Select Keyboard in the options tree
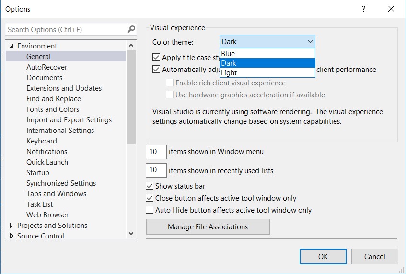 (42, 141)
